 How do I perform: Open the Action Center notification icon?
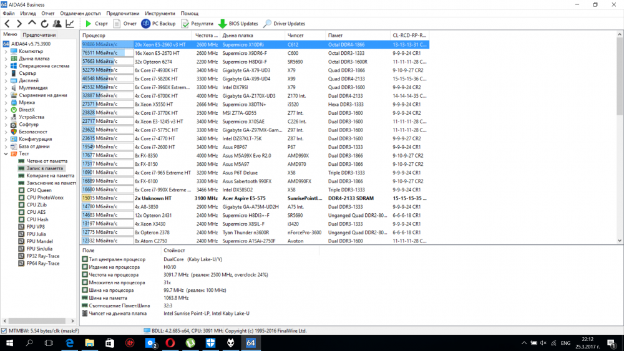(612, 343)
